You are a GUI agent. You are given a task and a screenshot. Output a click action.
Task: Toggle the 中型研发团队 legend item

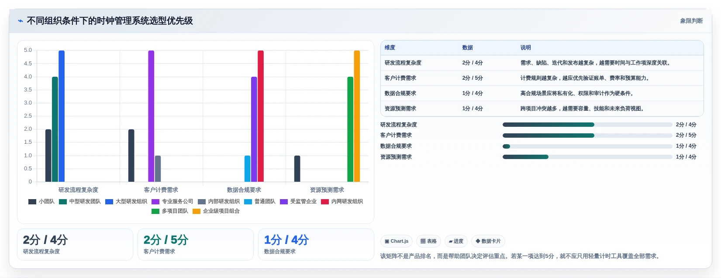point(80,201)
